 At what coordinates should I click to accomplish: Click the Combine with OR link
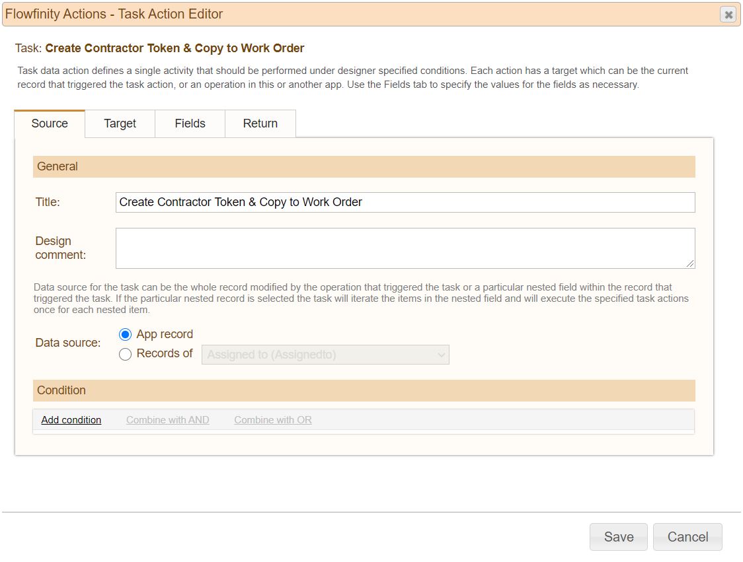tap(273, 420)
